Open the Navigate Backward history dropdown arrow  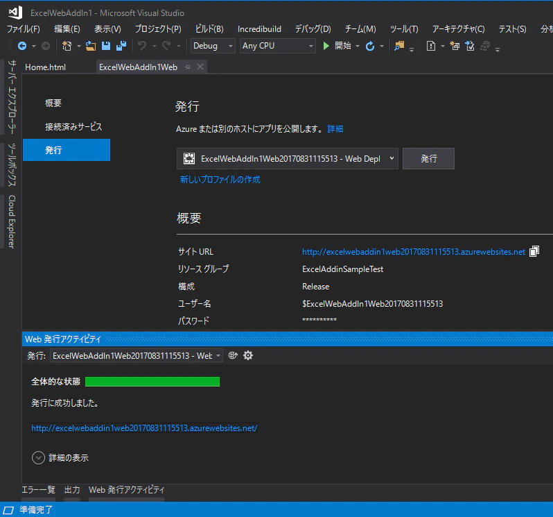(x=33, y=46)
